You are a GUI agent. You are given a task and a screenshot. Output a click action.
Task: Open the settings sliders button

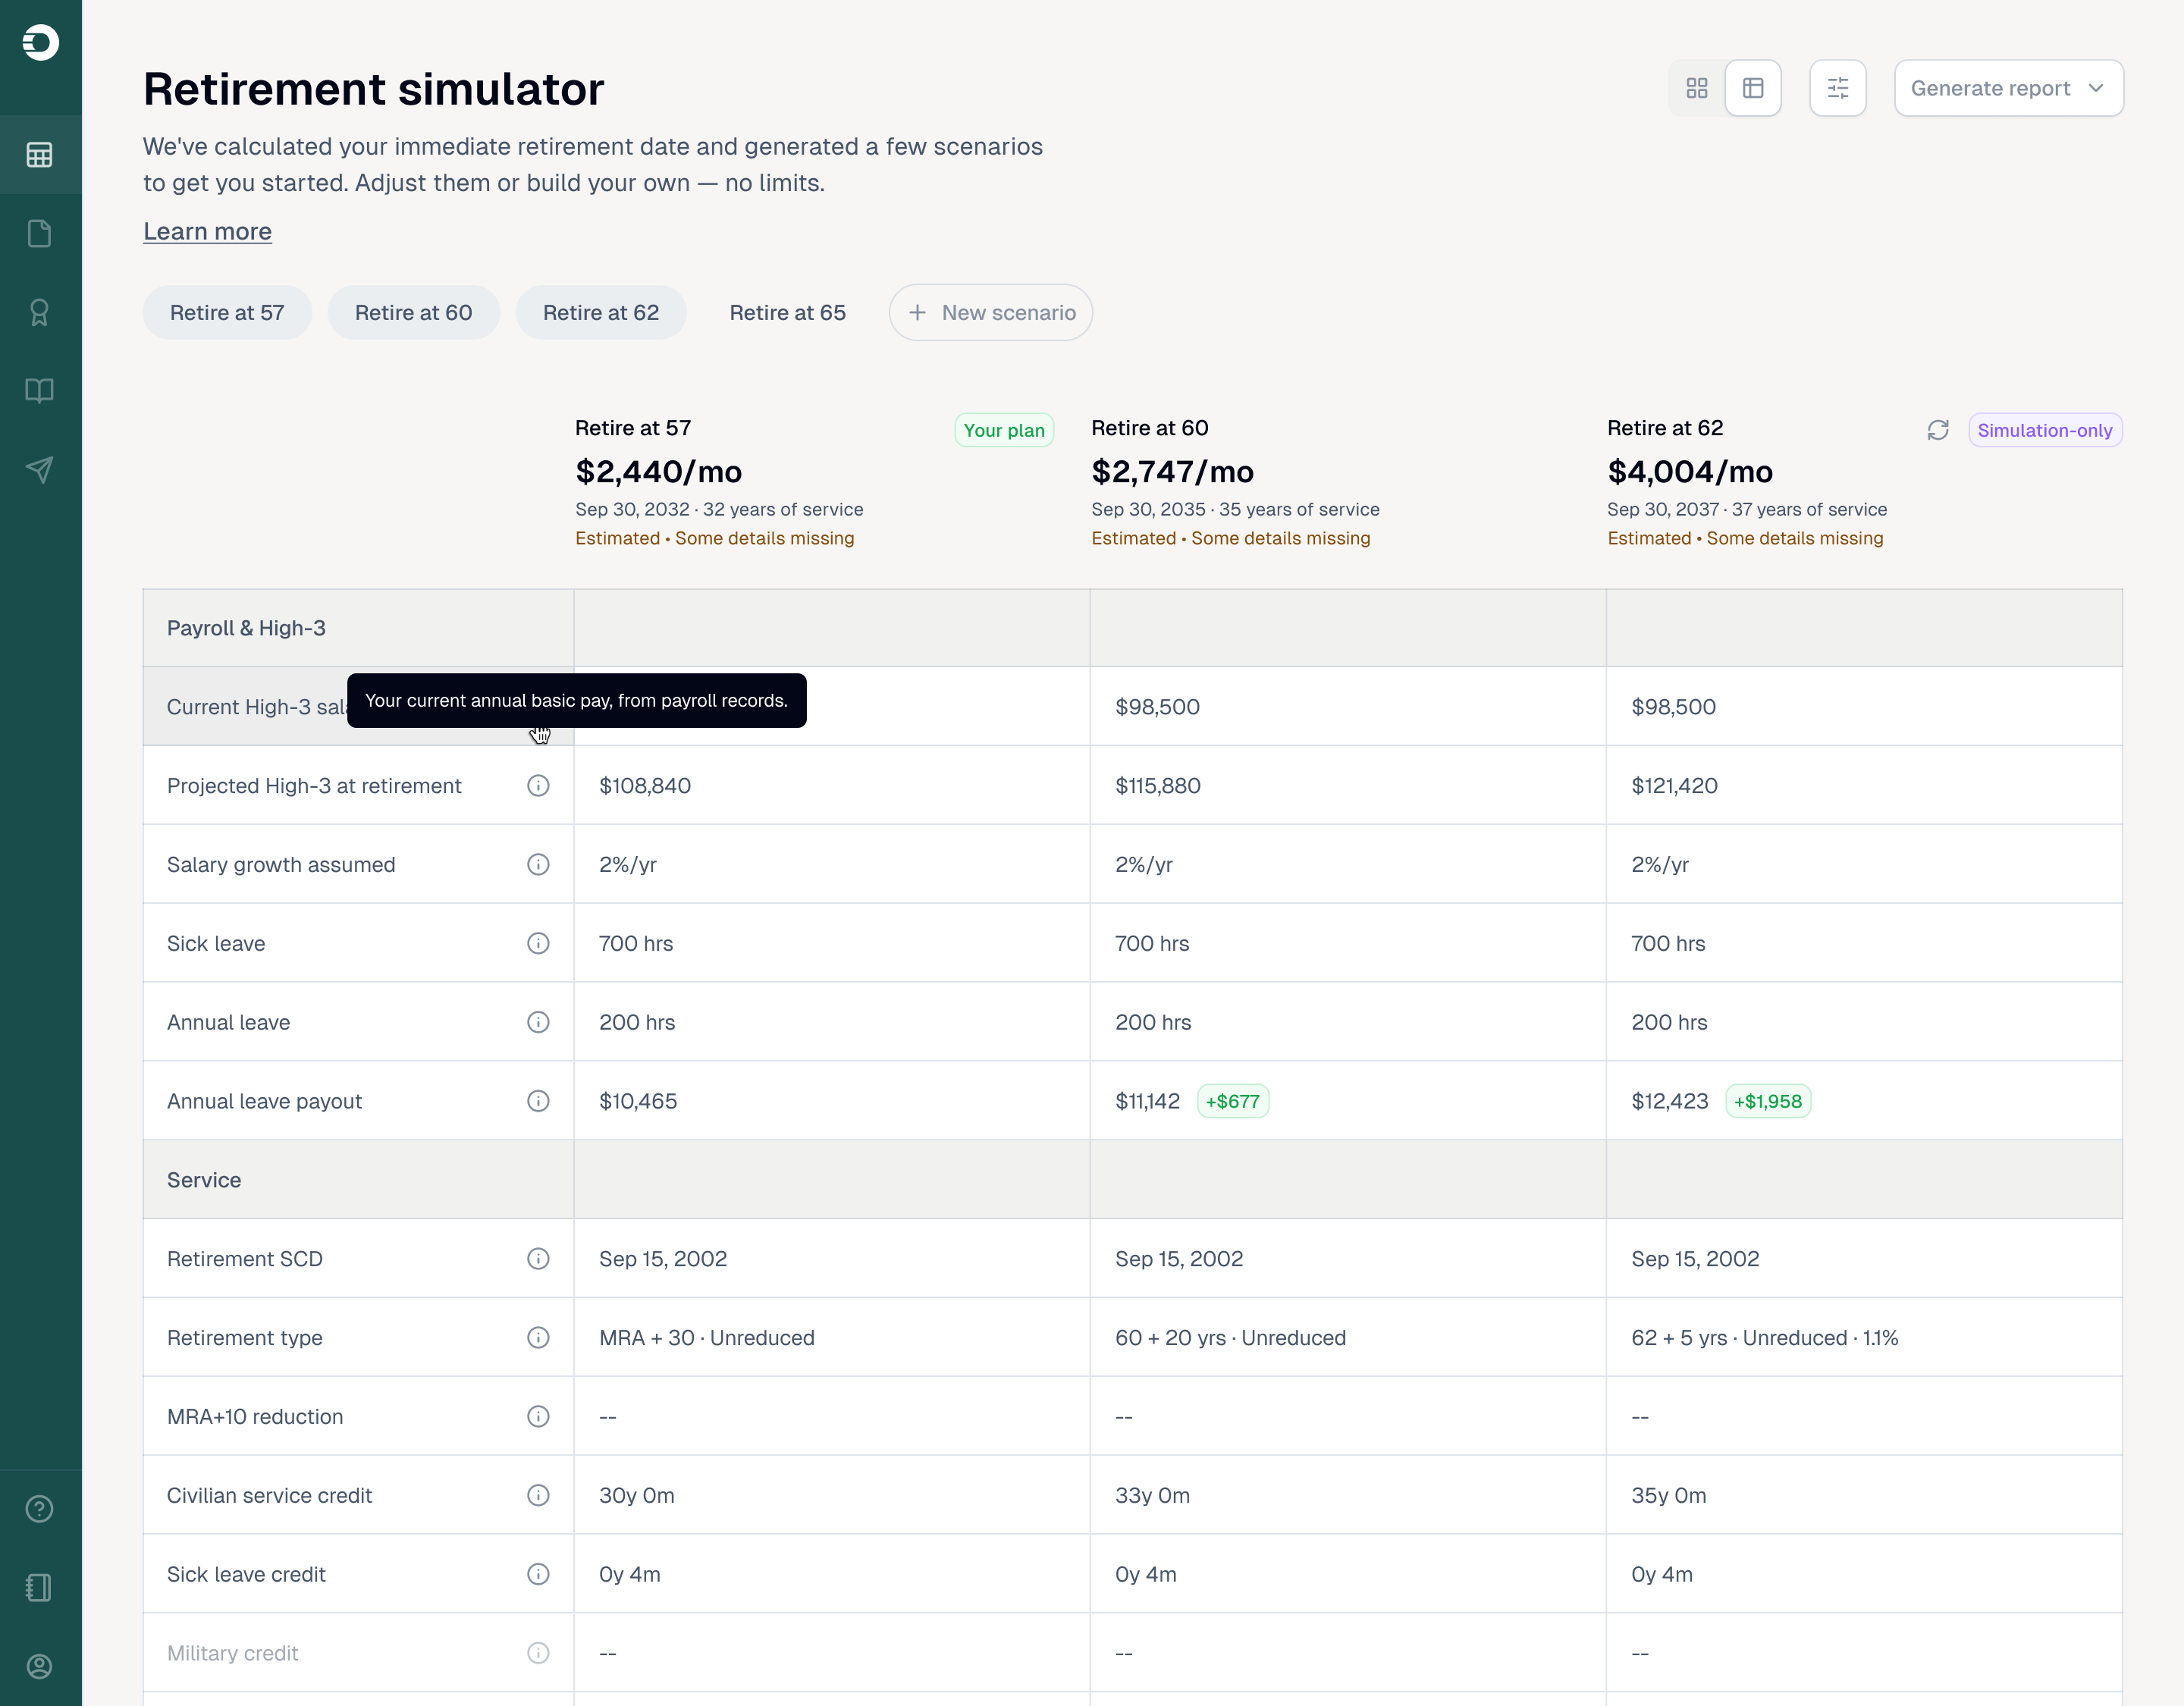click(x=1838, y=88)
